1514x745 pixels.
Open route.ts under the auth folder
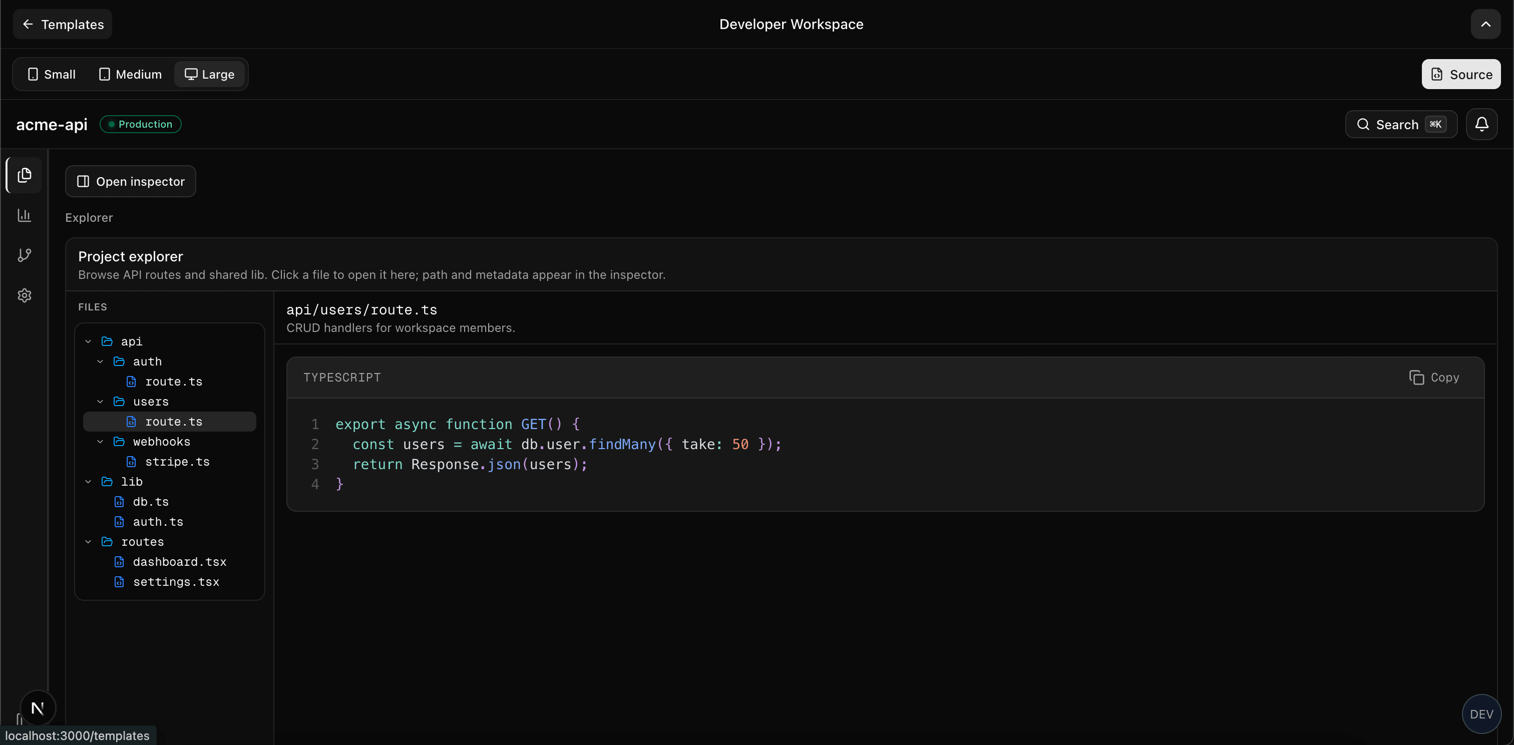(169, 382)
